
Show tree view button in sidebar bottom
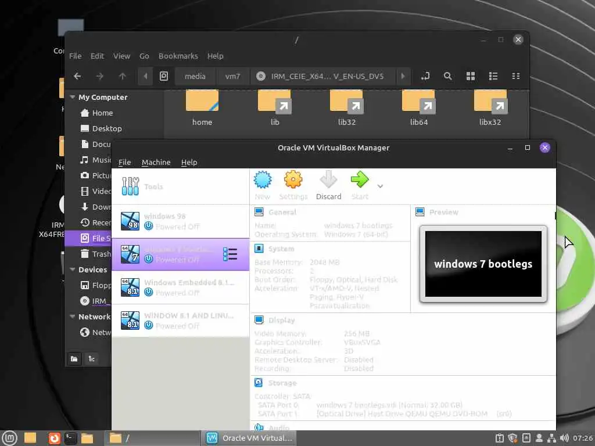(91, 359)
